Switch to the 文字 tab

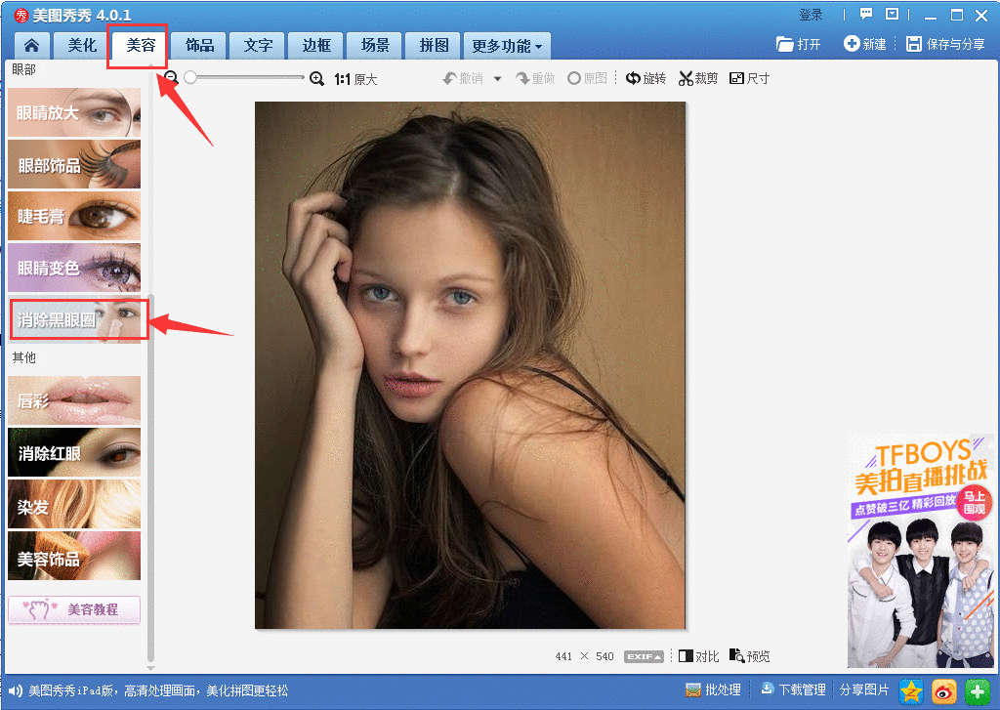257,45
